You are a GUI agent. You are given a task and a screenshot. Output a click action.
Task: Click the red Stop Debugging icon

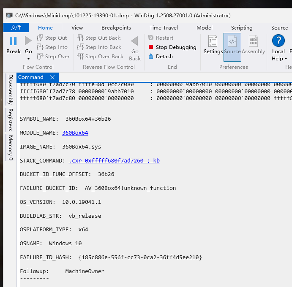pos(151,47)
